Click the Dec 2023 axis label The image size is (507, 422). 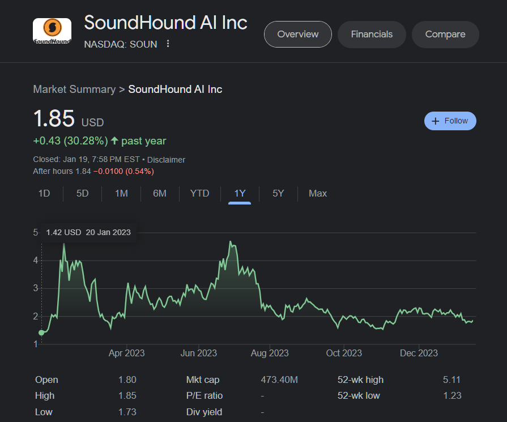click(419, 353)
